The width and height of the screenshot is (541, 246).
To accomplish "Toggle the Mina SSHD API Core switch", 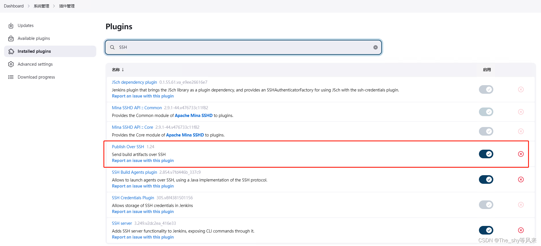I will 486,131.
